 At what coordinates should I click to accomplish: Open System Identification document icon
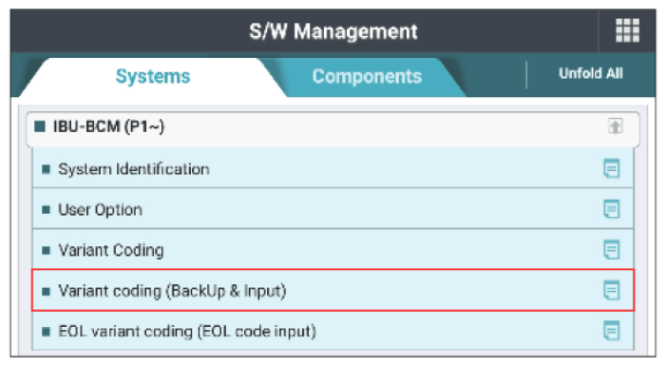point(611,169)
